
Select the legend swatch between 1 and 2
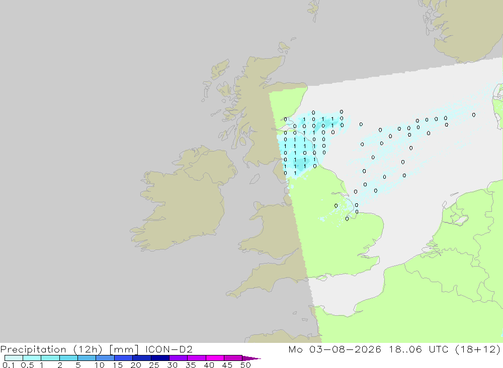coord(50,358)
